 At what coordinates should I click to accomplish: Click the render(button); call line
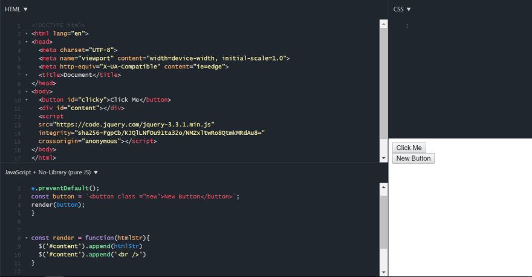pos(58,204)
